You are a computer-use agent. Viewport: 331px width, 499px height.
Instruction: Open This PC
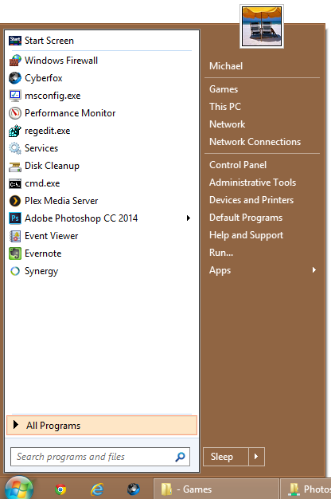(225, 107)
